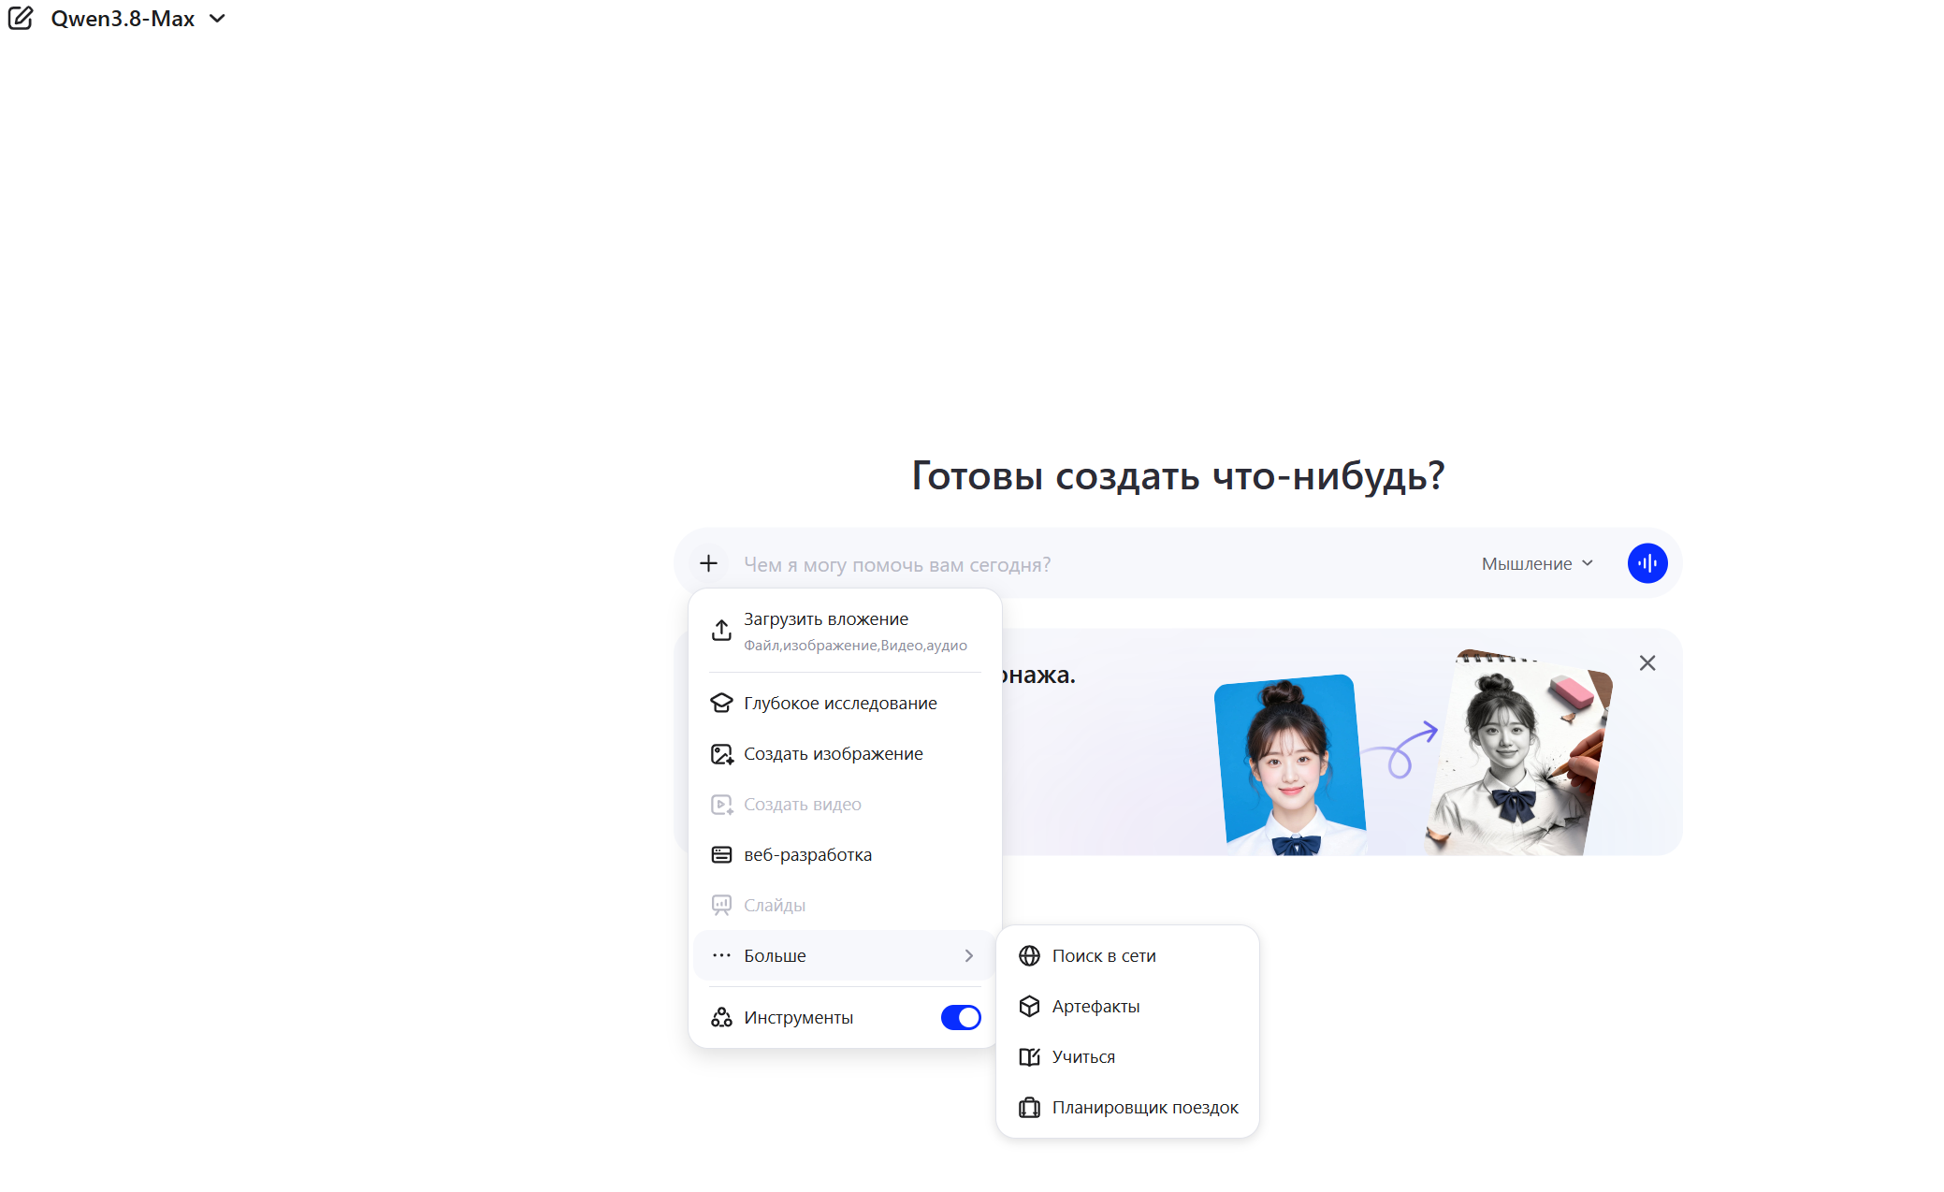The image size is (1944, 1192).
Task: Expand the Больше submenu chevron
Action: pos(969,955)
